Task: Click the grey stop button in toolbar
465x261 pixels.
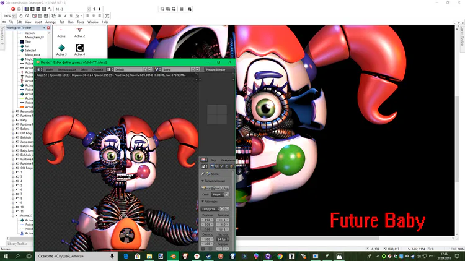Action: click(x=19, y=9)
